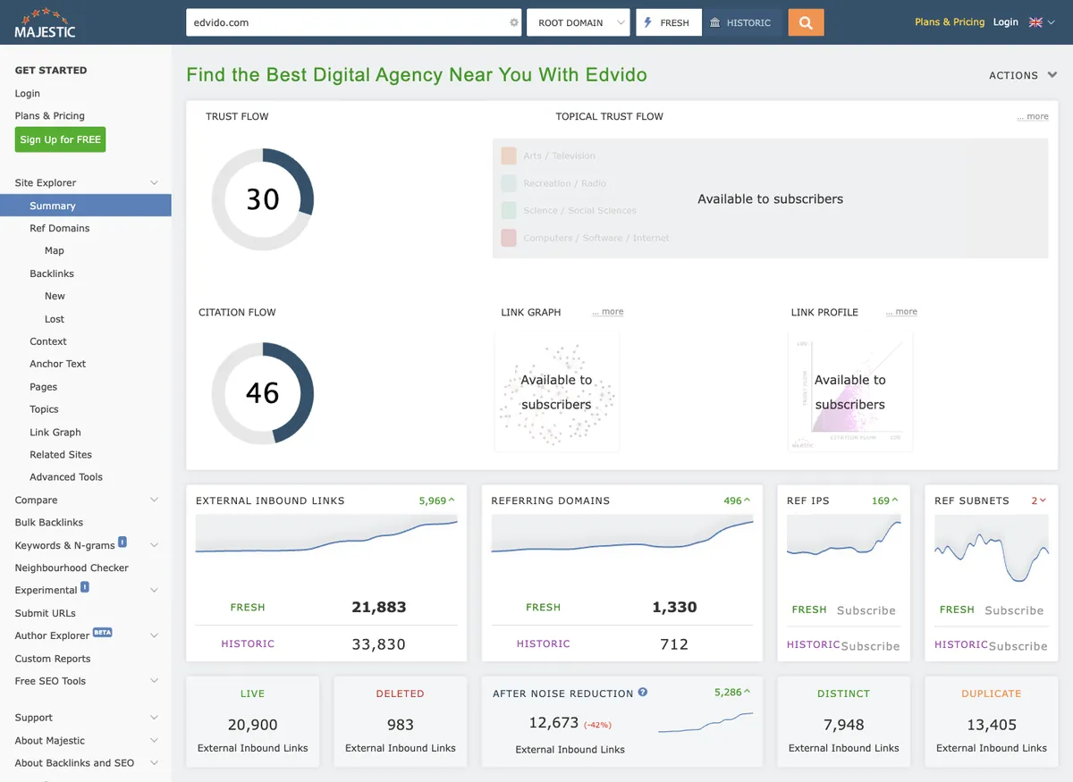Viewport: 1073px width, 782px height.
Task: Open Bulk Backlinks
Action: point(49,523)
